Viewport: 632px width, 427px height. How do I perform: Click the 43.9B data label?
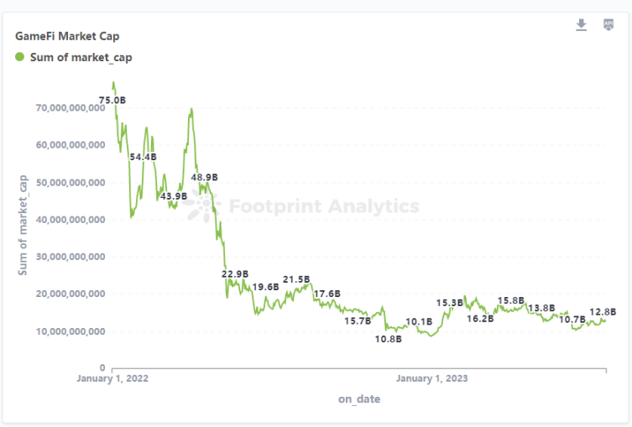pos(174,195)
